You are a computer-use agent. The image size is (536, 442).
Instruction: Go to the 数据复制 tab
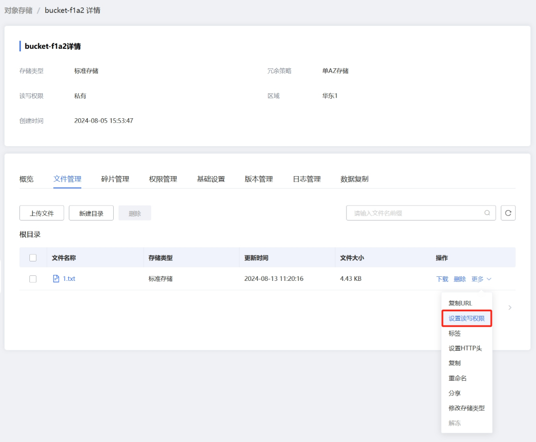(x=354, y=179)
